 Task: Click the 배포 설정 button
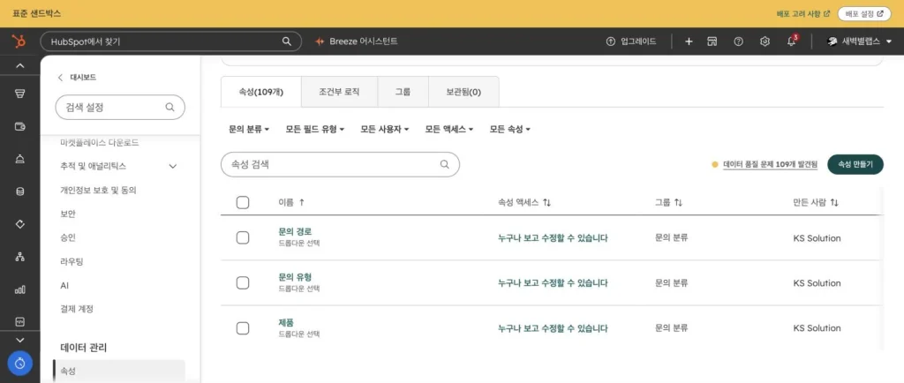(863, 13)
